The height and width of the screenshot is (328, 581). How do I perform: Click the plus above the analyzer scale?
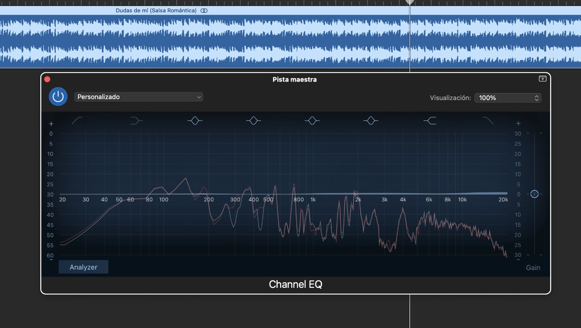pos(51,124)
